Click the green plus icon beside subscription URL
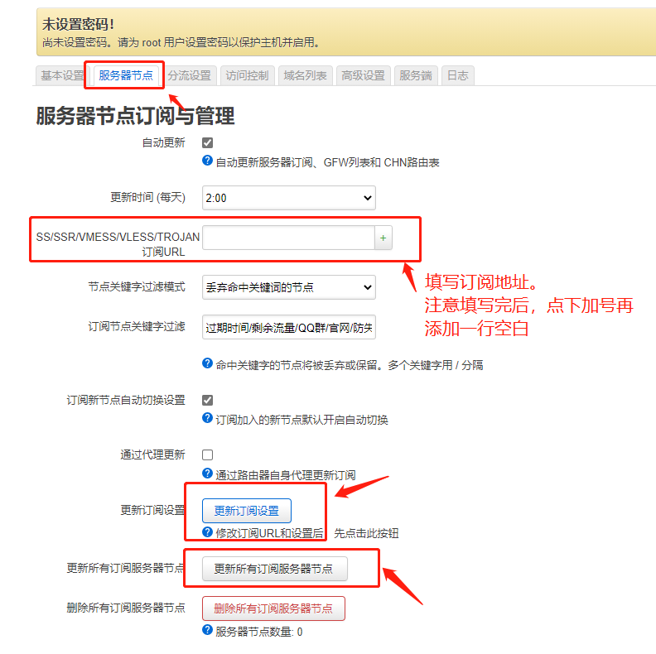The image size is (656, 654). point(383,238)
